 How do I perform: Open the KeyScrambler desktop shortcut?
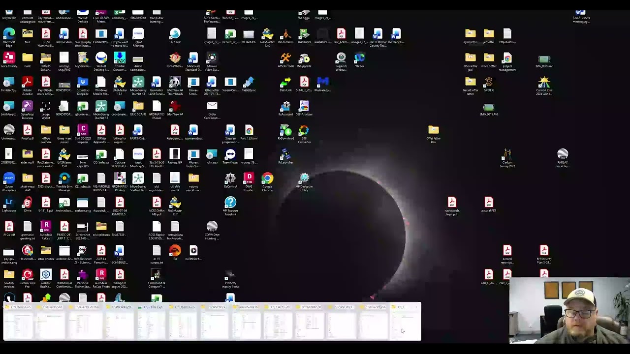point(83,59)
